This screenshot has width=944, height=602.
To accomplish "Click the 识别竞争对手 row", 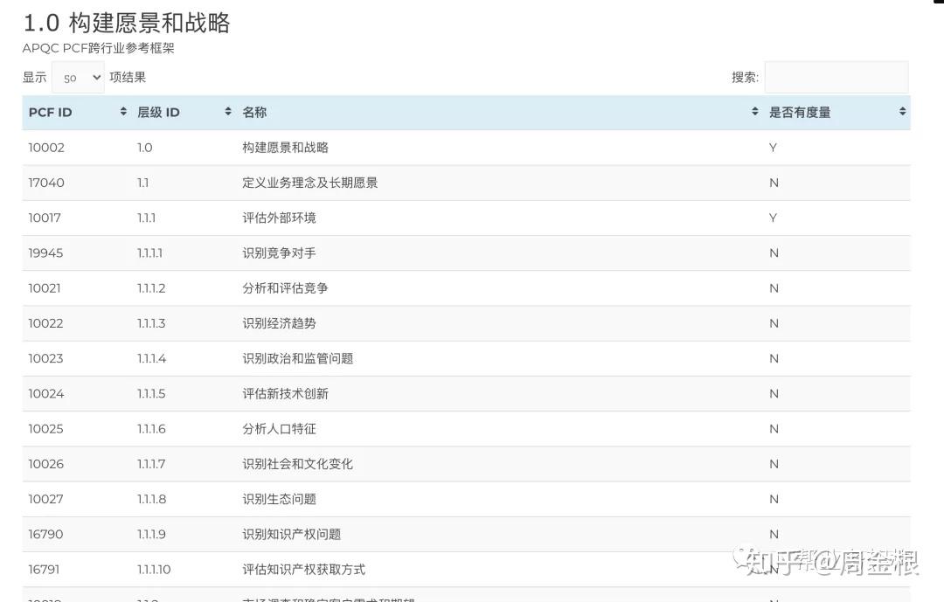I will (x=350, y=253).
